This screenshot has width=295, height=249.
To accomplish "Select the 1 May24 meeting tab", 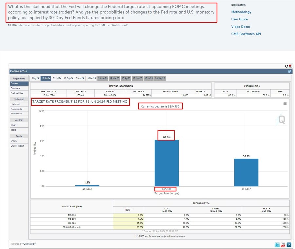I will click(x=35, y=78).
